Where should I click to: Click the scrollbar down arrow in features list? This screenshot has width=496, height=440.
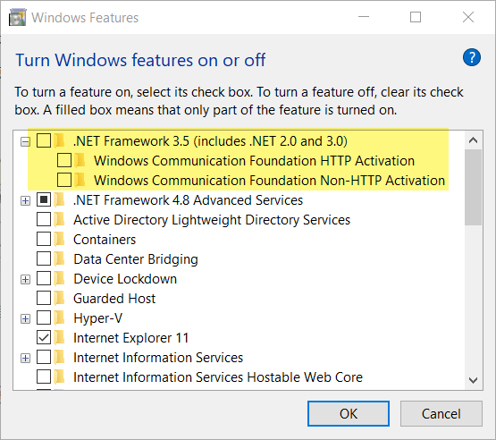[x=474, y=380]
